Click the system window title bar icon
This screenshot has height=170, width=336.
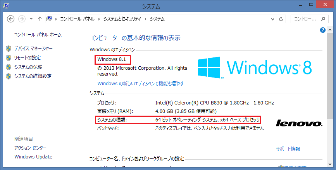click(x=6, y=5)
